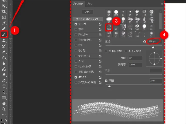Move the 間隔 spacing slider handle
186x124 pixels.
[x=110, y=86]
